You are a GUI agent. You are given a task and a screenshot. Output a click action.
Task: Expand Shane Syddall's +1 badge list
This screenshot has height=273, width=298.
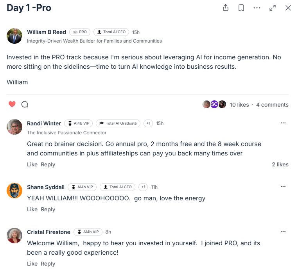(x=143, y=187)
